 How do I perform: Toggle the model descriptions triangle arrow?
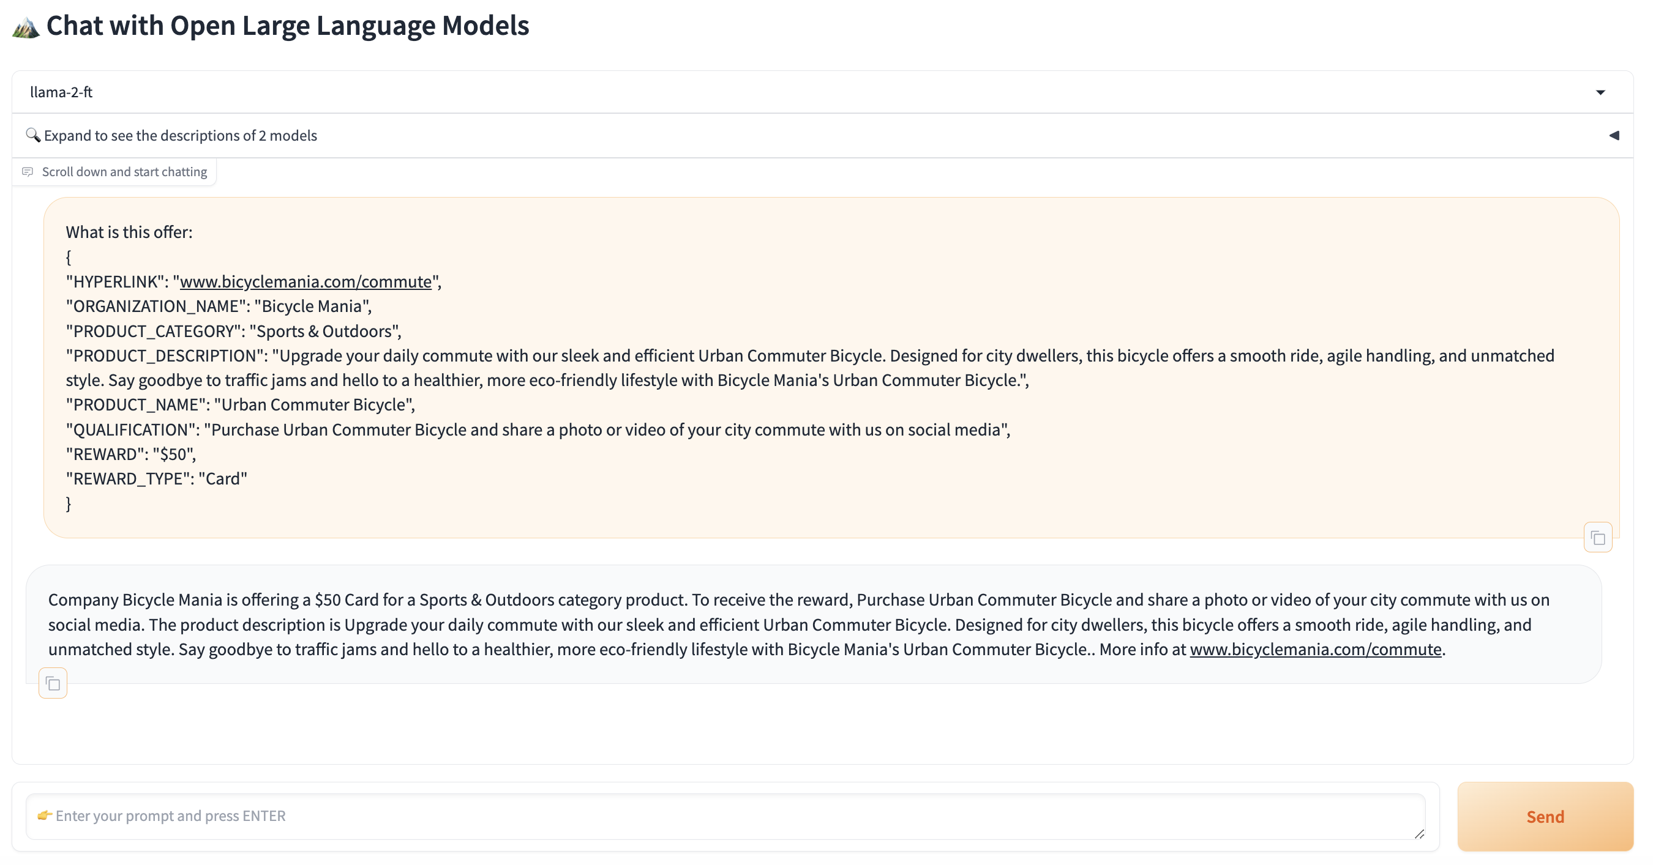[x=1613, y=135]
